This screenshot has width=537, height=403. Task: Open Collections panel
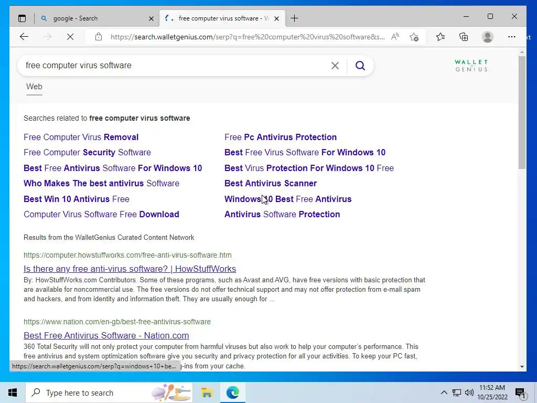tap(464, 37)
